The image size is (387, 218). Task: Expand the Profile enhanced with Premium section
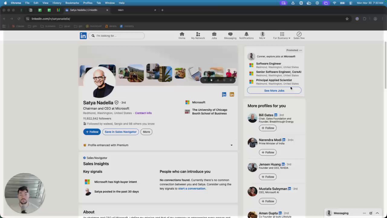point(232,145)
